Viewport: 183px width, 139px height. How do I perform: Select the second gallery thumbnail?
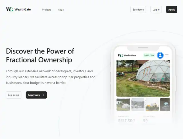click(x=138, y=105)
